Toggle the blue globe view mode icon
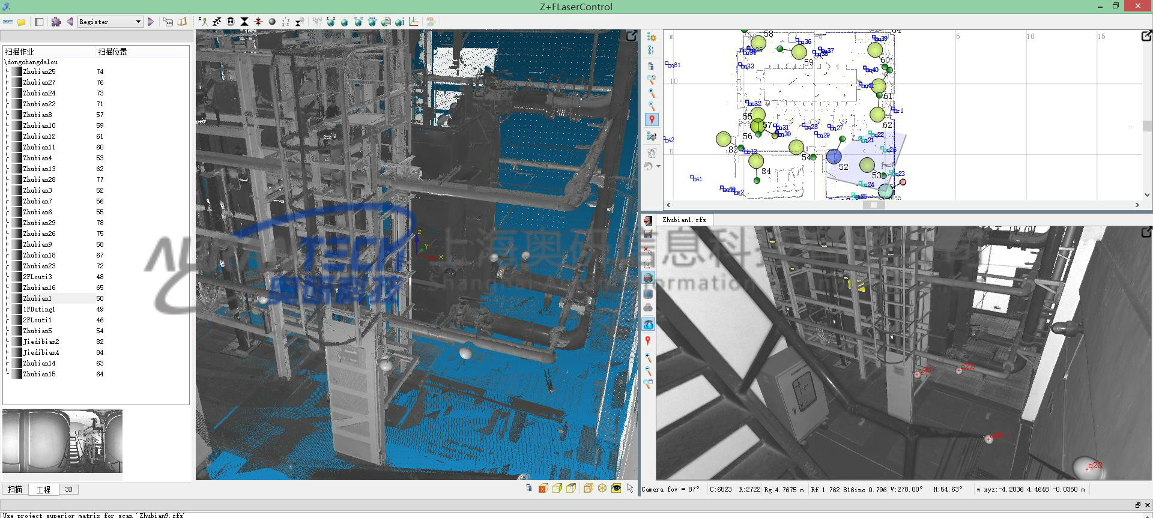The image size is (1153, 518). tap(648, 324)
